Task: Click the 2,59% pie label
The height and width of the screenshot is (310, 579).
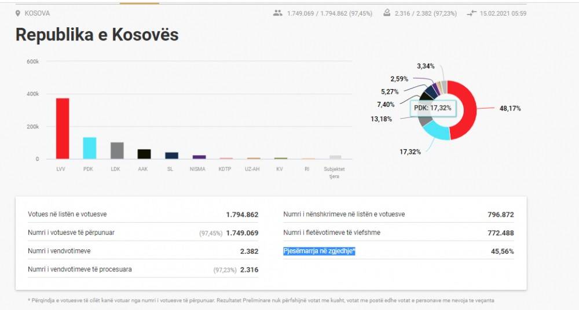Action: 399,79
